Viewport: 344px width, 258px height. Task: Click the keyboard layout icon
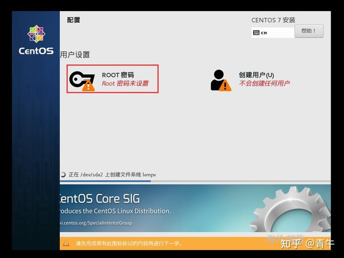click(256, 32)
